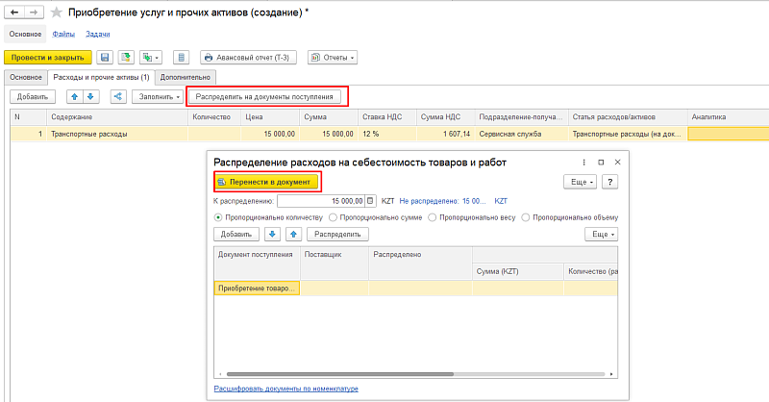
Task: Move row down in expenses table
Action: (x=90, y=96)
